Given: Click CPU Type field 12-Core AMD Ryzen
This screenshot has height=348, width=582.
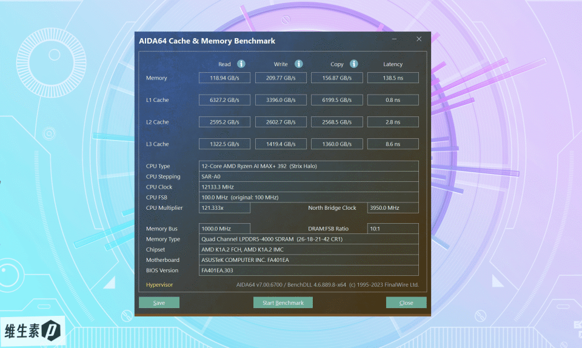Looking at the screenshot, I should tap(309, 166).
